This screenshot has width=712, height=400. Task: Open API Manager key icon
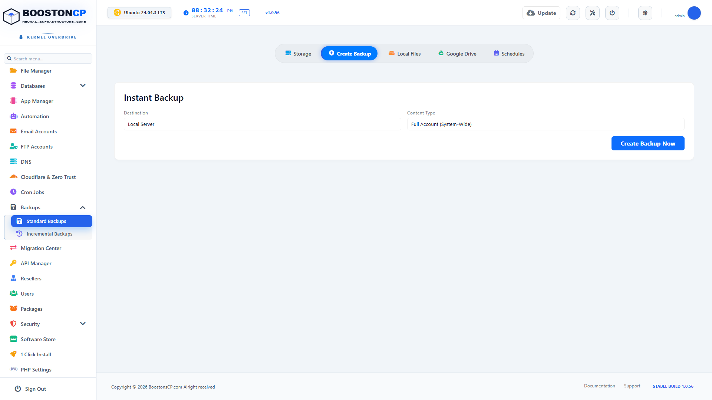tap(13, 263)
